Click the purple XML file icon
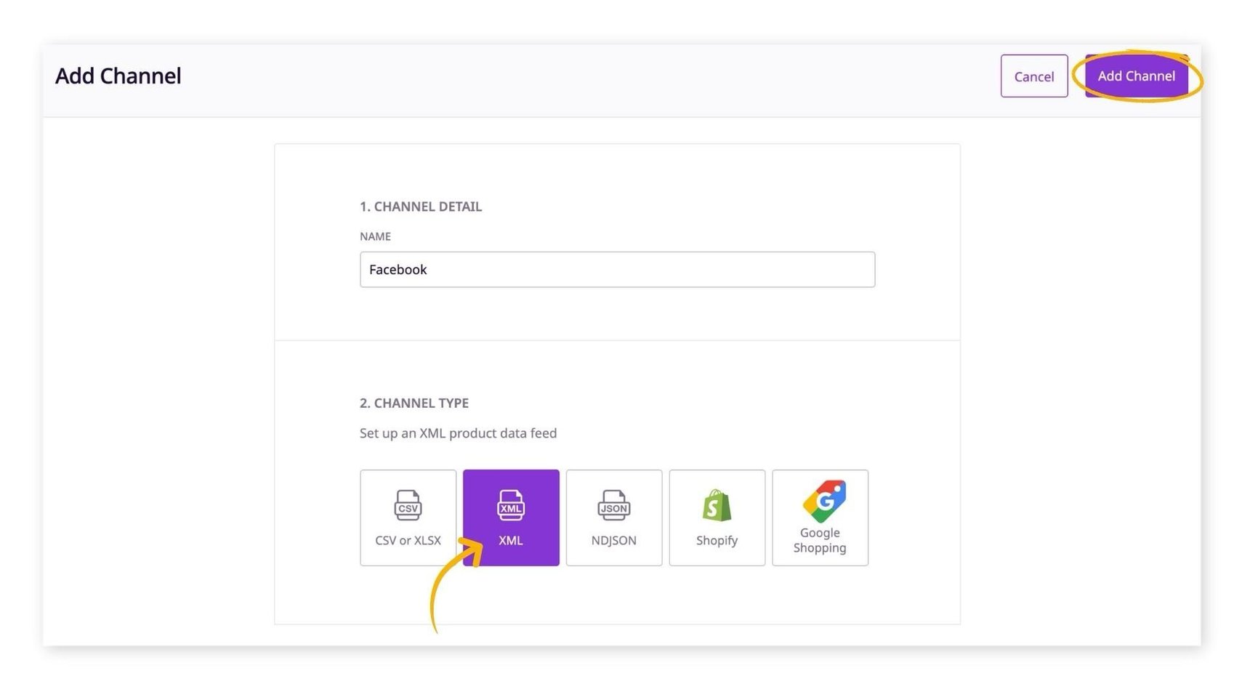This screenshot has width=1250, height=700. pos(510,507)
